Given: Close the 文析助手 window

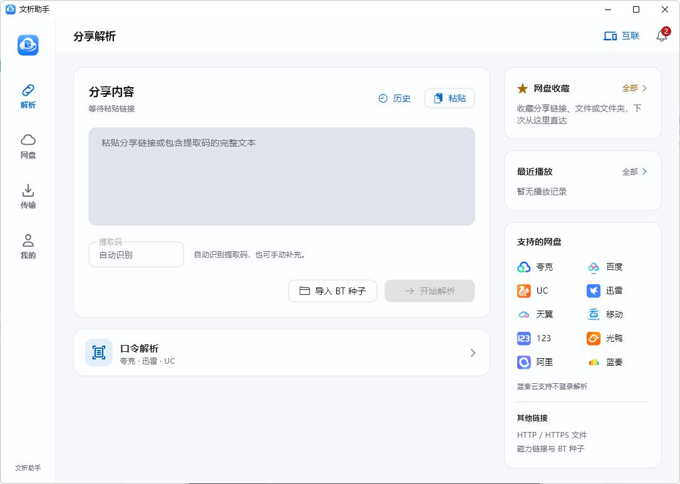Looking at the screenshot, I should 665,9.
